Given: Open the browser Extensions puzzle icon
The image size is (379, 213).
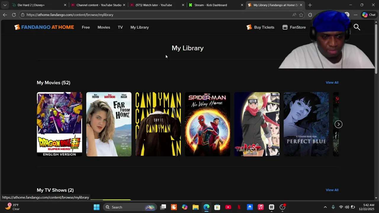Looking at the screenshot, I should coord(310,15).
